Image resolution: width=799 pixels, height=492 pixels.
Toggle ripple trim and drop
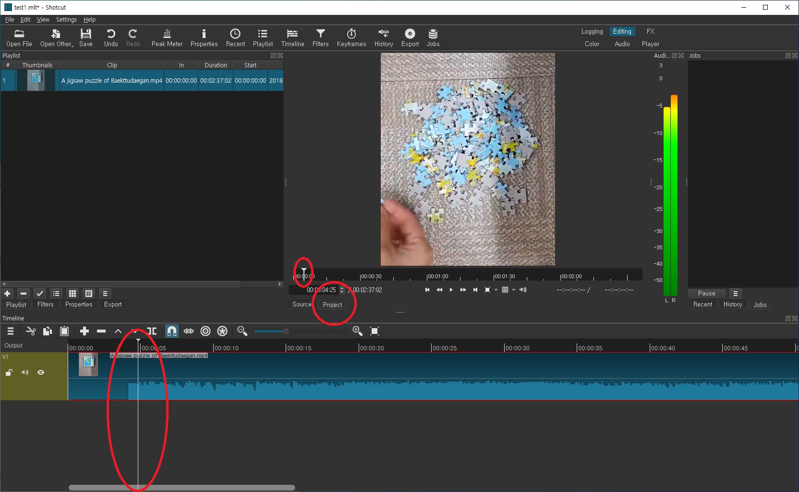coord(206,331)
